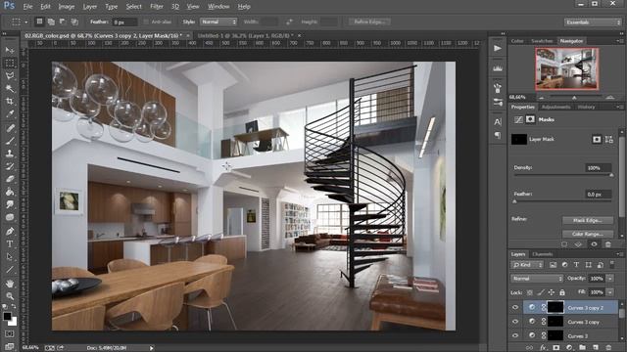The width and height of the screenshot is (627, 352).
Task: Create a new group folder icon
Action: click(x=582, y=348)
